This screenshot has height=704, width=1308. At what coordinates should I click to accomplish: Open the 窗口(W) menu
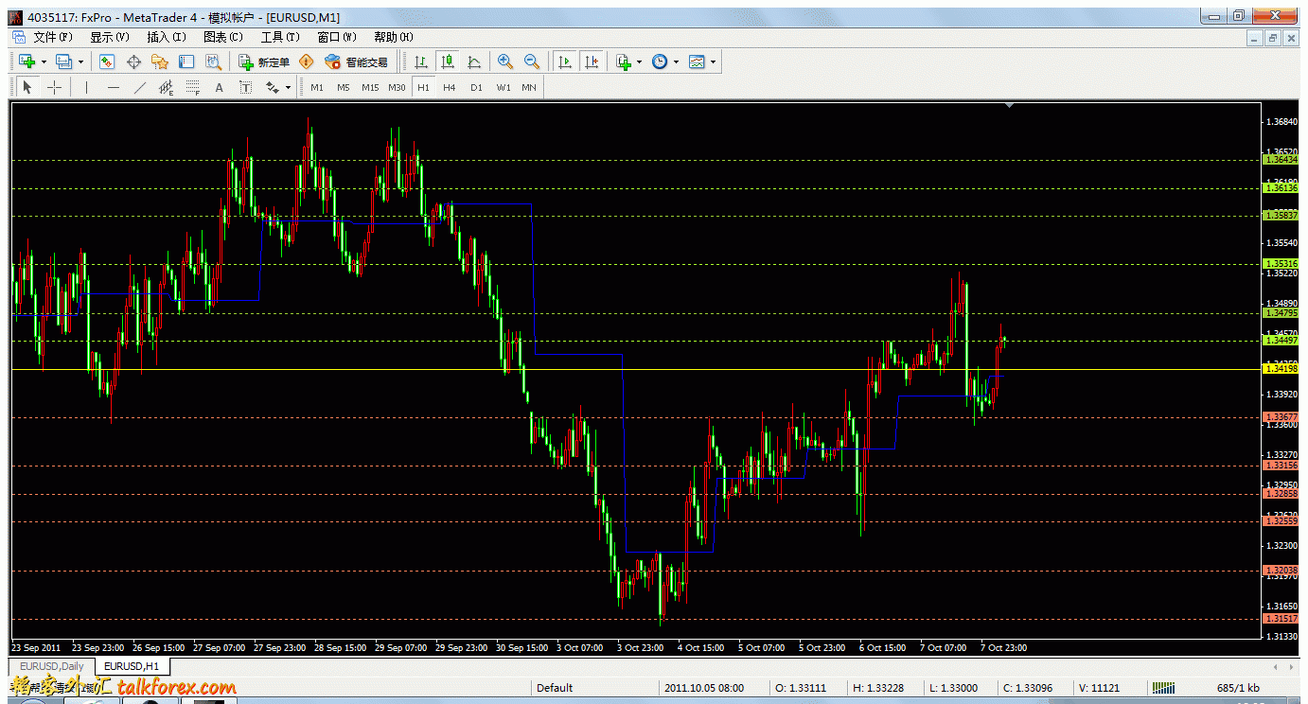coord(337,37)
